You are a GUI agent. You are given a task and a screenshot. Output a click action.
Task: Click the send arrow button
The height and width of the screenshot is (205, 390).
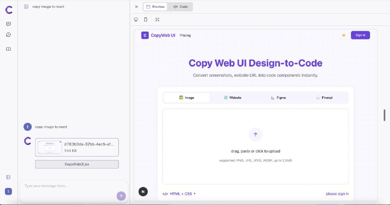[x=121, y=196]
